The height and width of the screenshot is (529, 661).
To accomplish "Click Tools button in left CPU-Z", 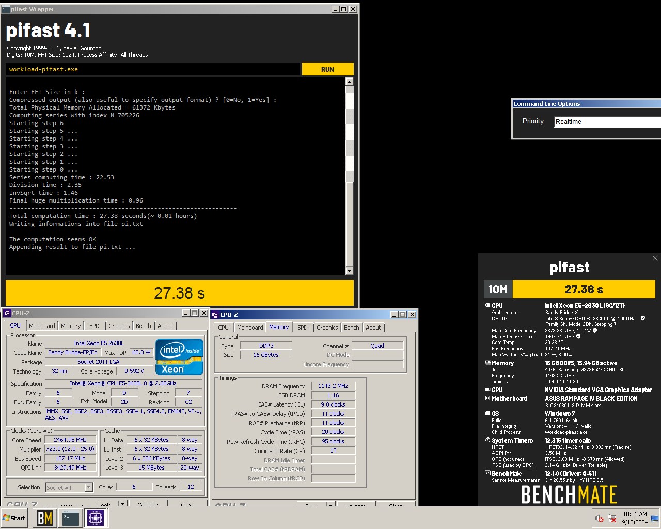I will pyautogui.click(x=104, y=504).
